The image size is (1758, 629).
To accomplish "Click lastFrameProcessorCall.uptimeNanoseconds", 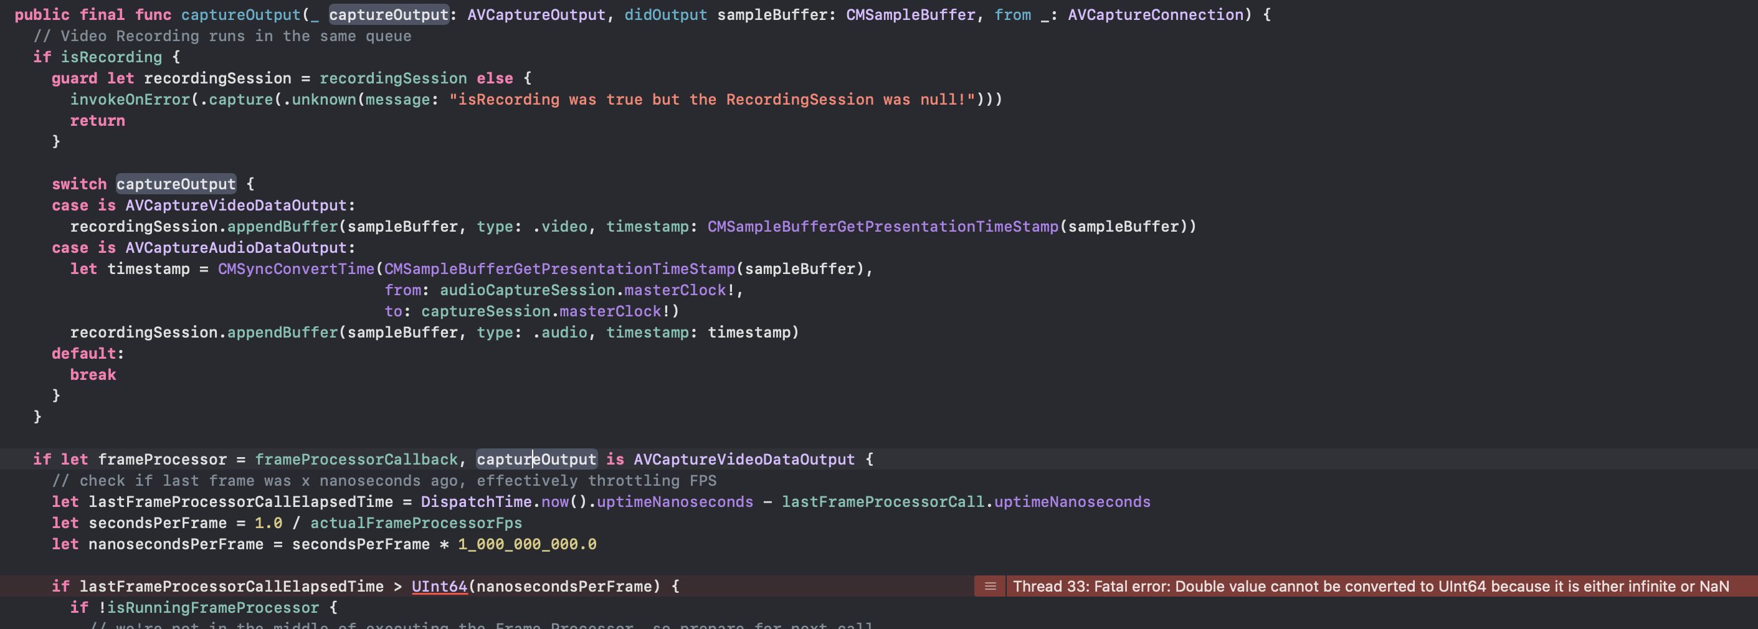I will 966,501.
